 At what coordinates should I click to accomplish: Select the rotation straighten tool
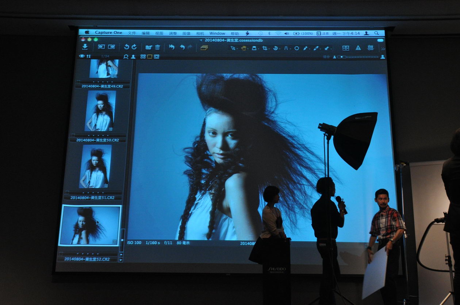276,48
